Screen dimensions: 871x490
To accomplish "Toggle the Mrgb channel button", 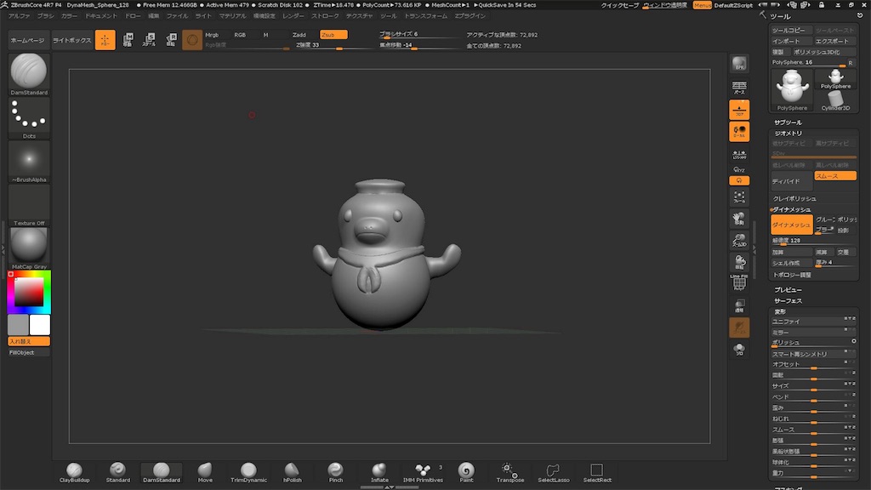I will pos(212,34).
